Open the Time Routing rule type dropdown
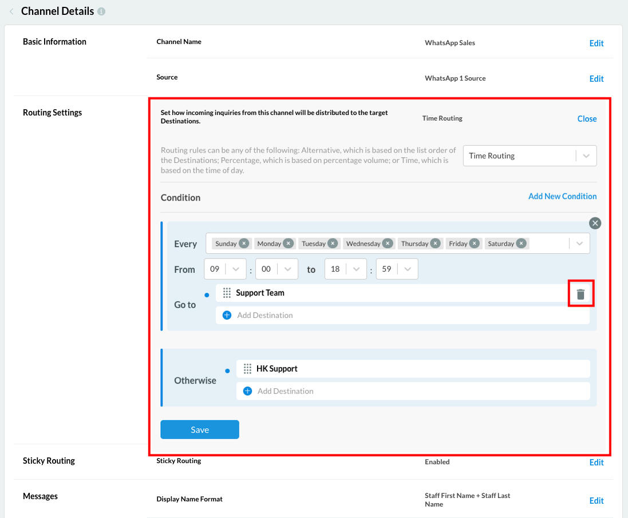 point(530,156)
